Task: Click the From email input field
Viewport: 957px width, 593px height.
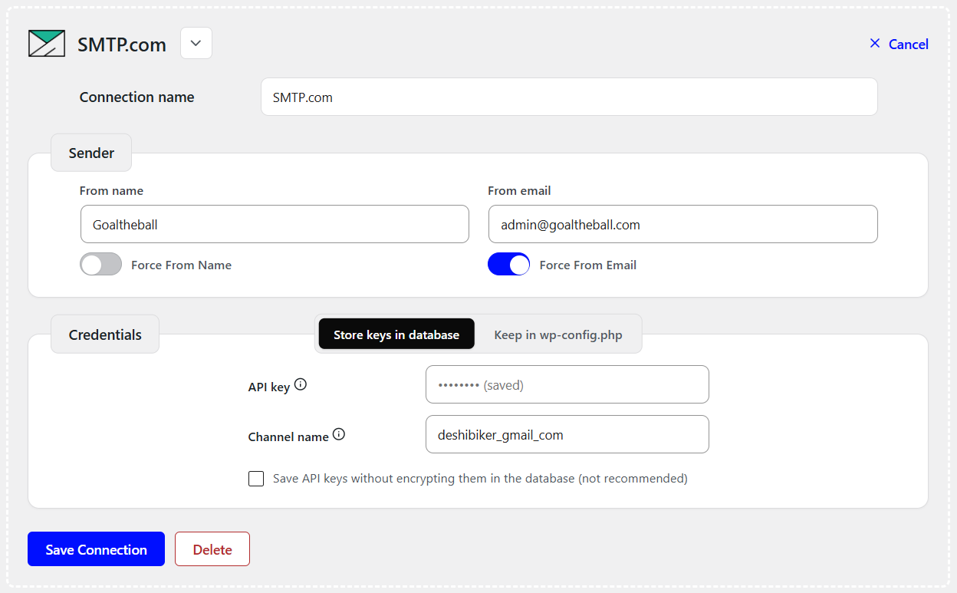Action: pos(682,224)
